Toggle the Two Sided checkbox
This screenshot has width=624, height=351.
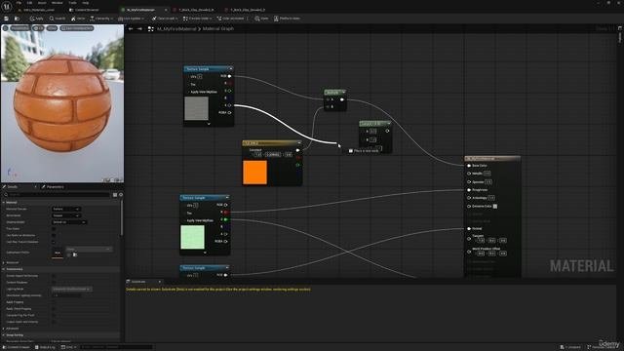pos(54,229)
